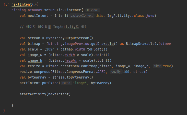Click 'val resize' variable name
Image resolution: width=187 pixels, height=115 pixels.
[x=34, y=66]
